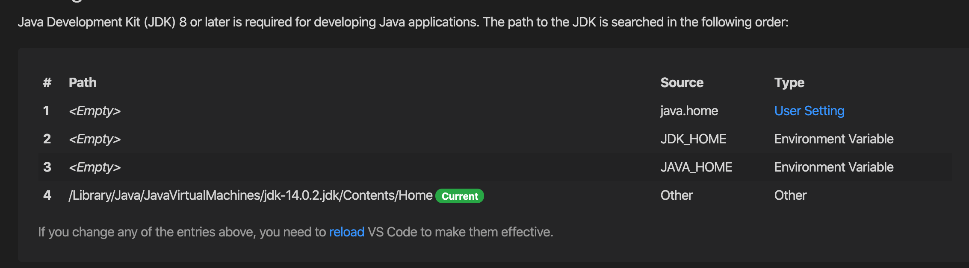The height and width of the screenshot is (268, 969).
Task: Open the User Setting link for java.home
Action: coord(809,111)
